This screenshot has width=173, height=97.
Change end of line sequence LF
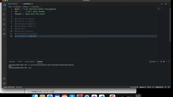153,87
